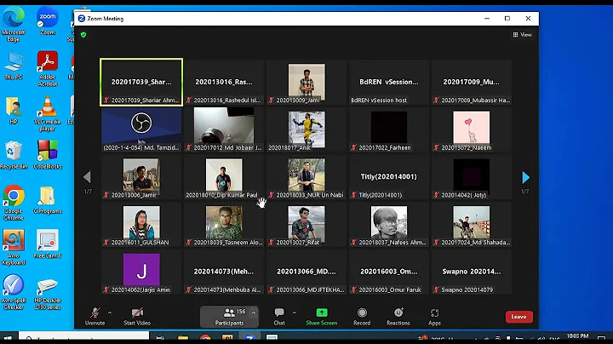Open Google Chrome desktop shortcut
Viewport: 613px width, 344px height.
tap(14, 203)
